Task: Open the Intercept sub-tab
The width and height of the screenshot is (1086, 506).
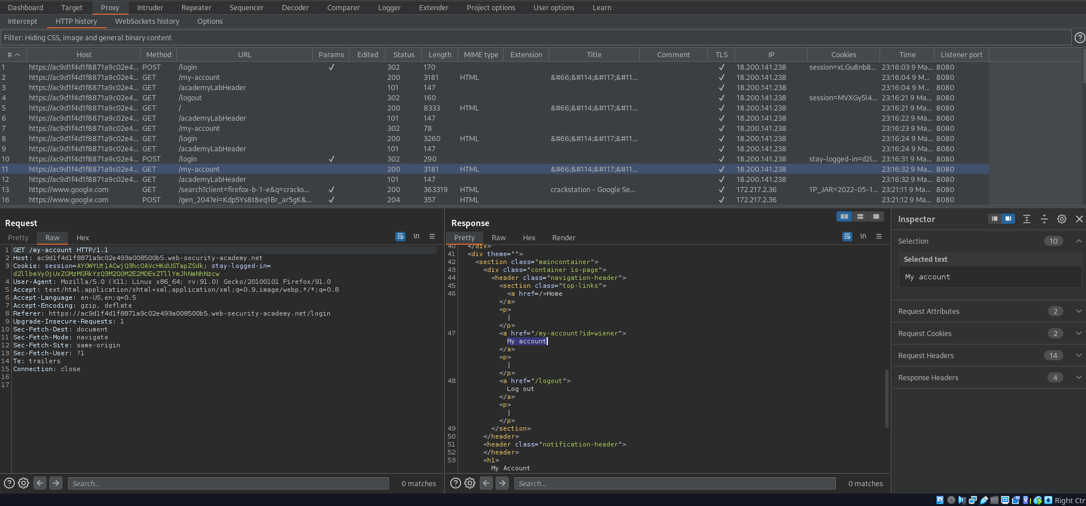Action: pos(23,21)
